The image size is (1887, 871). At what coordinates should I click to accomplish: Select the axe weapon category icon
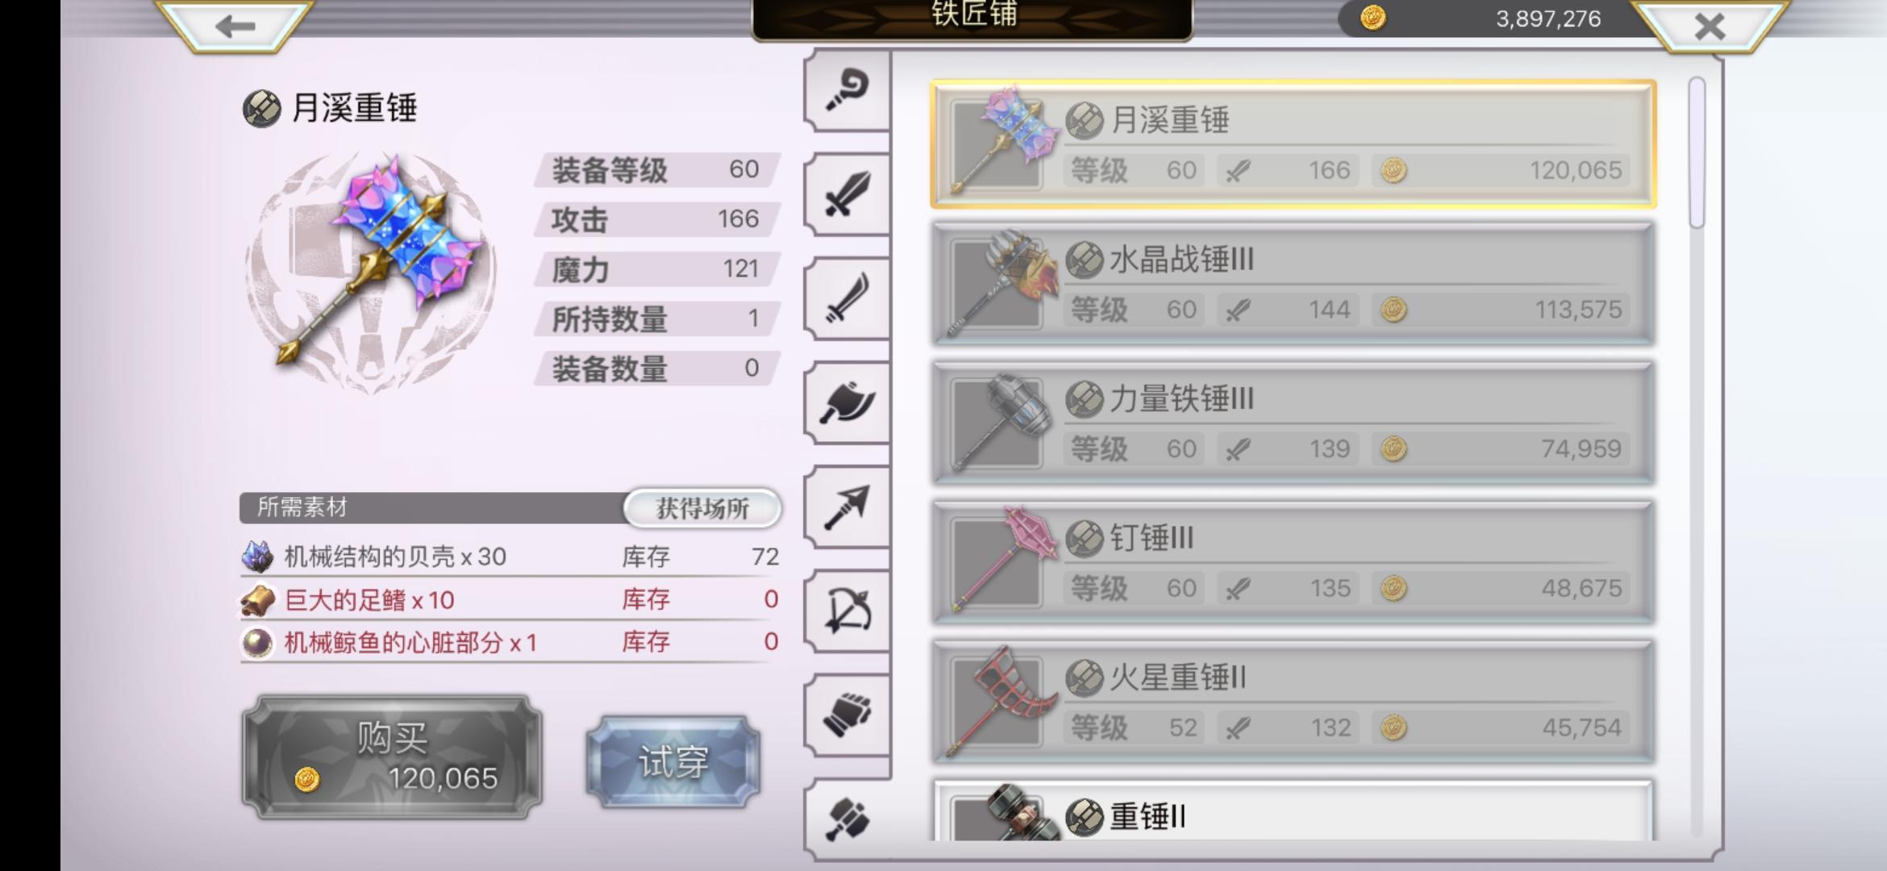848,402
